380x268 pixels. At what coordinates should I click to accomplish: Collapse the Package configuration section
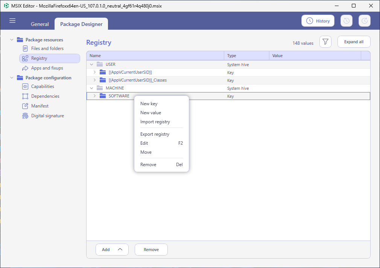point(12,78)
